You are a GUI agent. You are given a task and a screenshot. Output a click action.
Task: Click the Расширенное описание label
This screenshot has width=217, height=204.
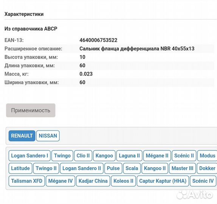[x=33, y=49]
